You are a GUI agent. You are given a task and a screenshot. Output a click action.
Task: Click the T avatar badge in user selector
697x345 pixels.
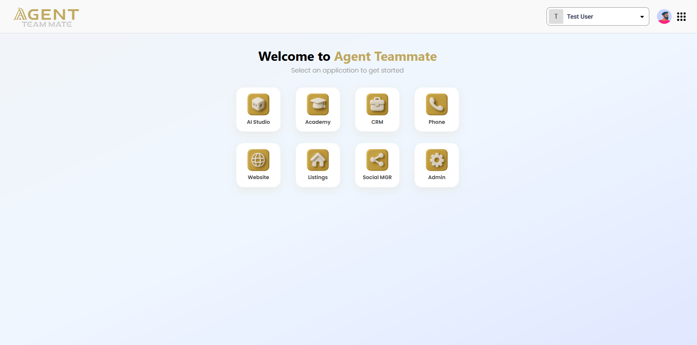point(556,16)
